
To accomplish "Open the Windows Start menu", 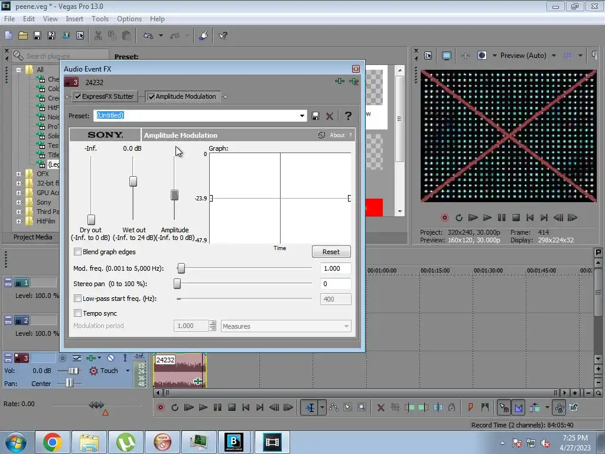I will click(15, 442).
